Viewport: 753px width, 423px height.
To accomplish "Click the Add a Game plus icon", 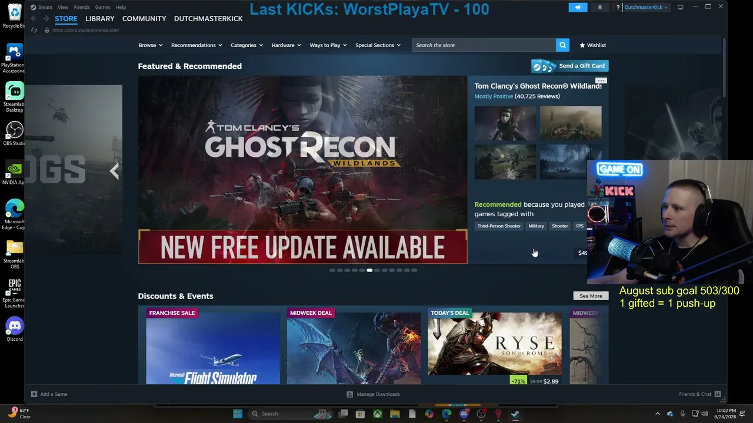I will tap(34, 394).
